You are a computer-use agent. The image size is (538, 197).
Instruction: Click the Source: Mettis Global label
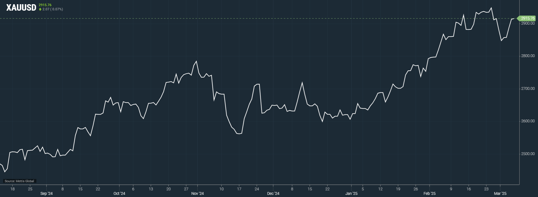click(19, 181)
